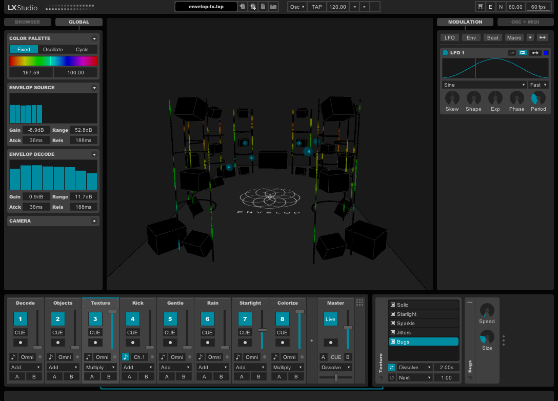Image resolution: width=558 pixels, height=401 pixels.
Task: Toggle CUE on the Starlight channel
Action: 245,332
